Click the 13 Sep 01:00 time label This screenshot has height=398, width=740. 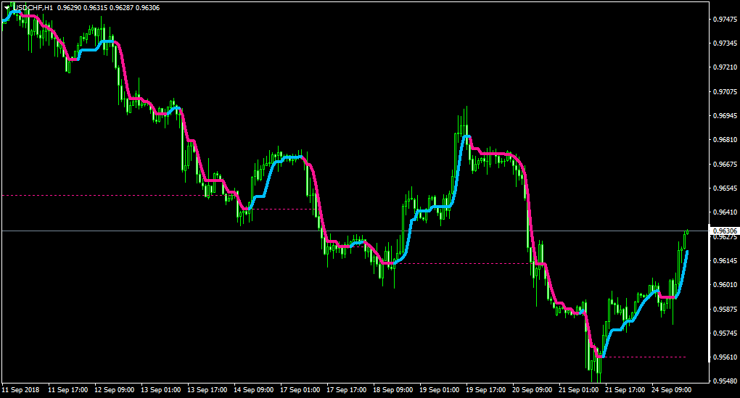161,390
